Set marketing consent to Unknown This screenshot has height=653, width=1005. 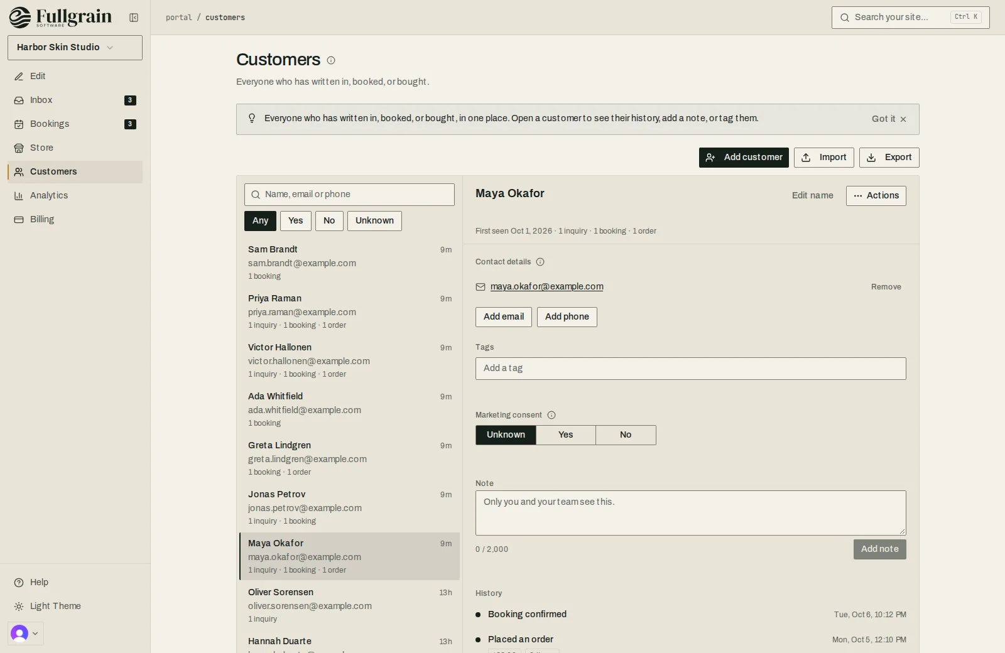(506, 435)
